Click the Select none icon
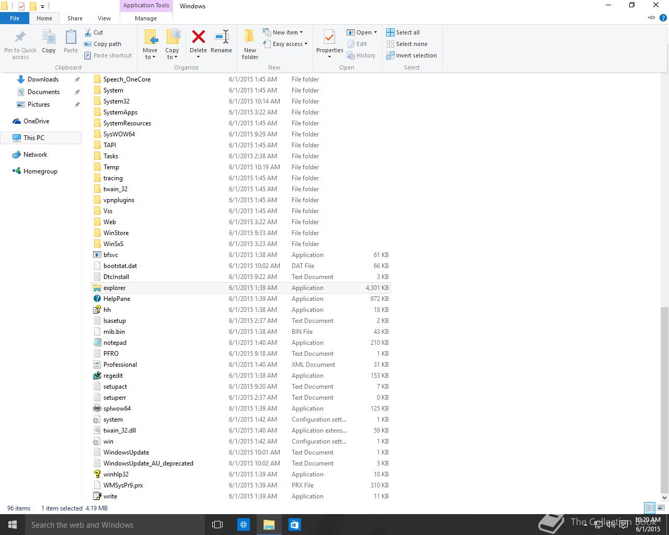 (390, 44)
